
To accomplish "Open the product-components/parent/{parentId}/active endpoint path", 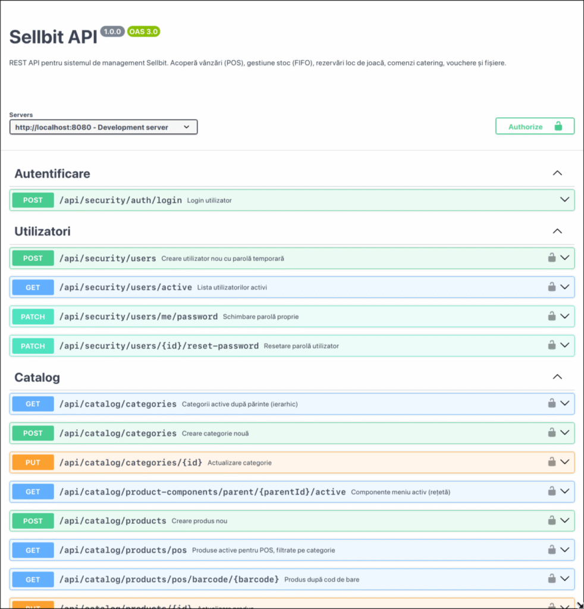I will pyautogui.click(x=202, y=492).
